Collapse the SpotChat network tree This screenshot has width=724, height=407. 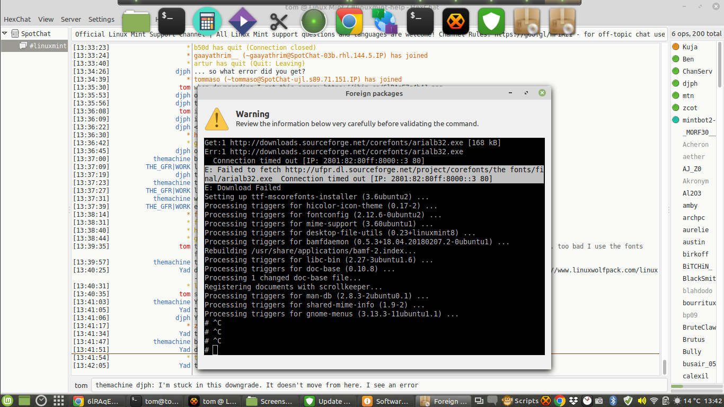tap(5, 33)
